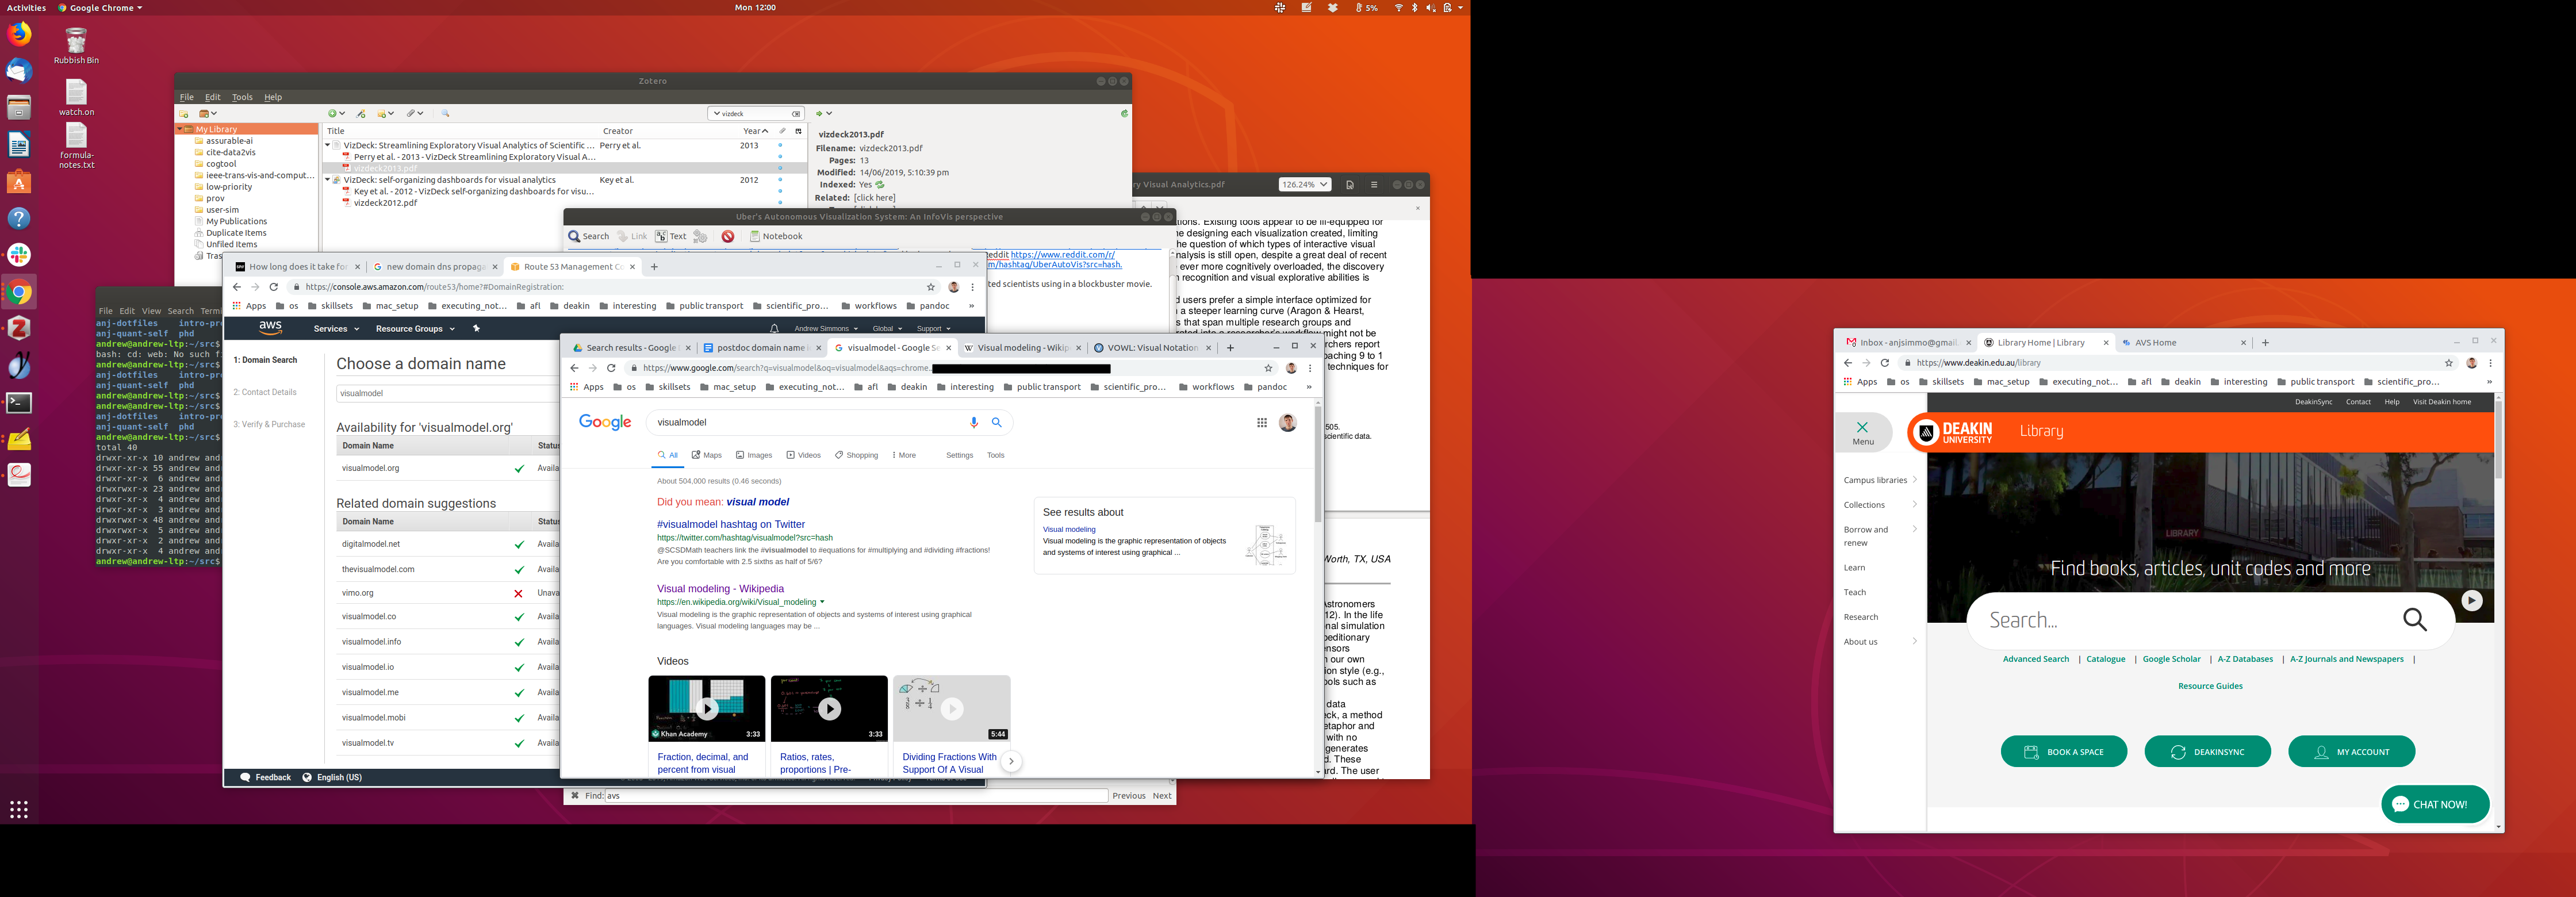Click Google results page vertical scrollbar
2576x897 pixels.
point(1317,465)
